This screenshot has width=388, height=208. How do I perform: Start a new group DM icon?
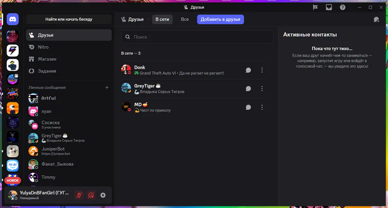376,19
